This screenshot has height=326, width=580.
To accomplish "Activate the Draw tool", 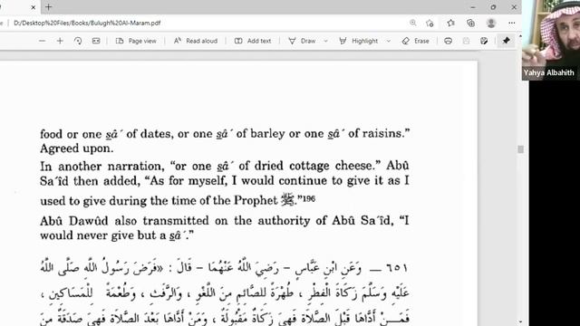I will pyautogui.click(x=302, y=41).
